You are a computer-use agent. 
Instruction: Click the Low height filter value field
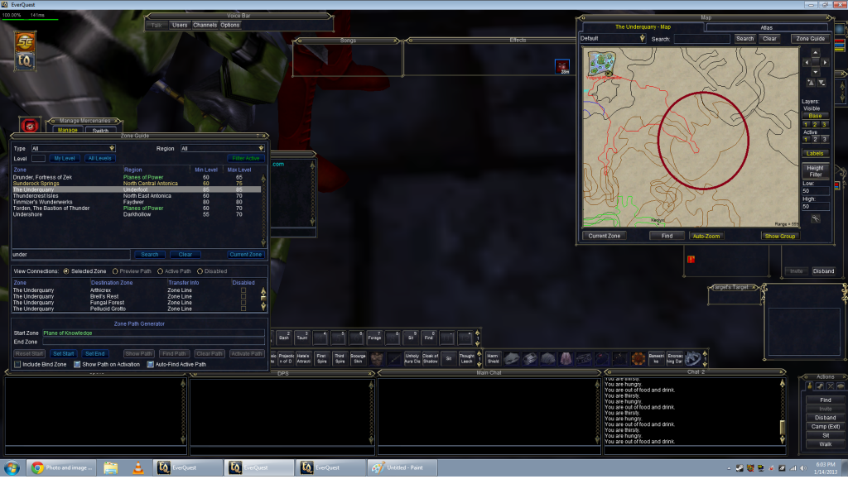tap(816, 191)
